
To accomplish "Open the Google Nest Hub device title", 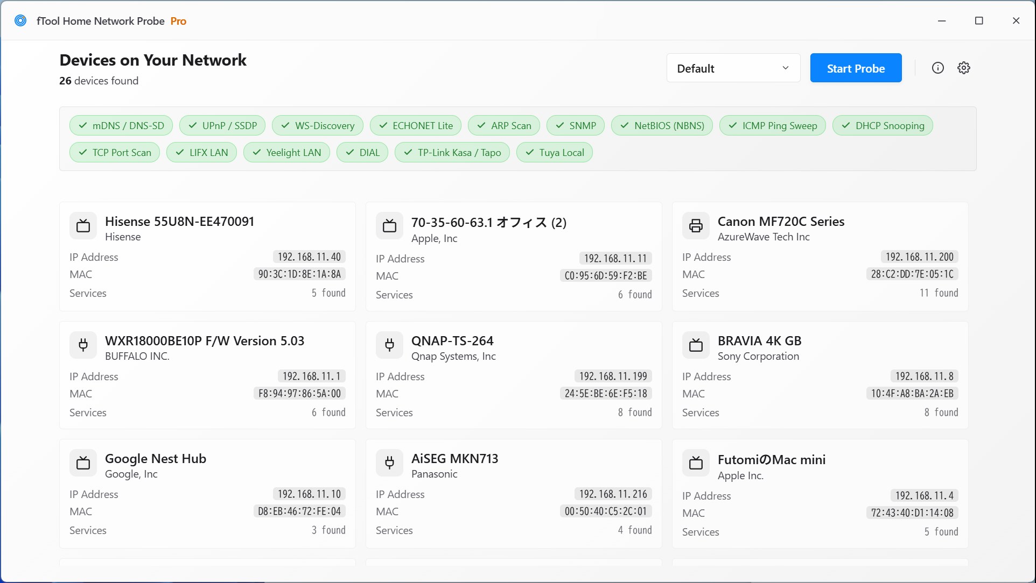I will [x=156, y=458].
